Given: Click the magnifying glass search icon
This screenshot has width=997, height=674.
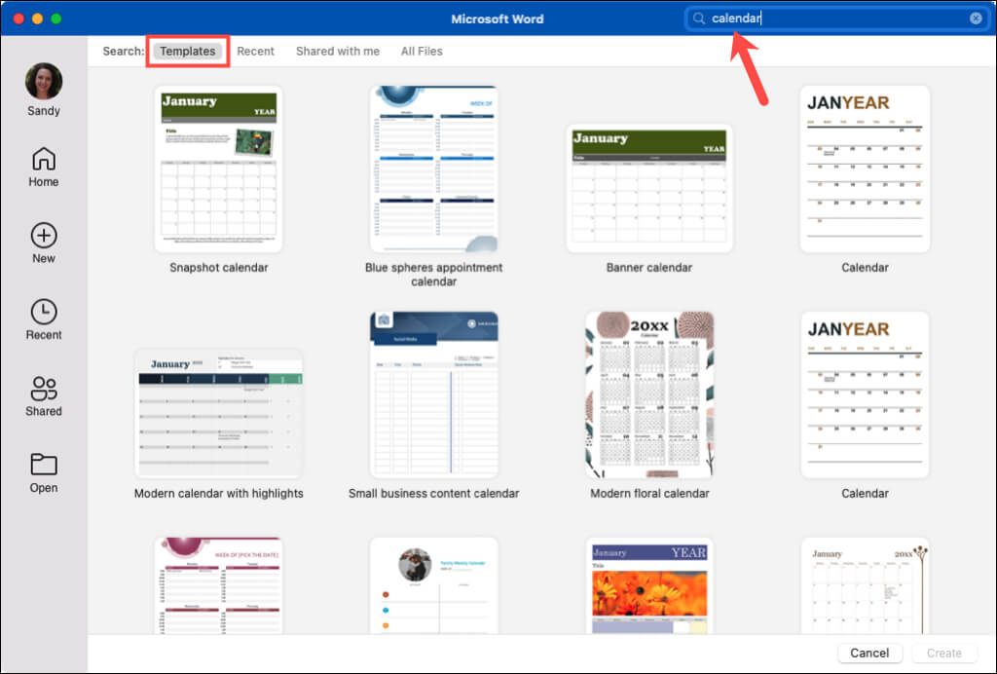Looking at the screenshot, I should 699,19.
